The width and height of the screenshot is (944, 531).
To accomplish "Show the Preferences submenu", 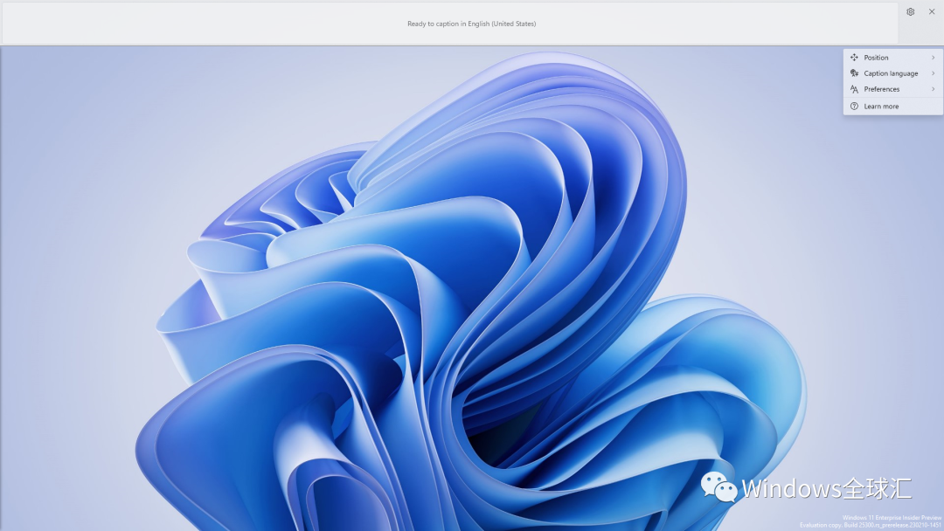I will [892, 89].
